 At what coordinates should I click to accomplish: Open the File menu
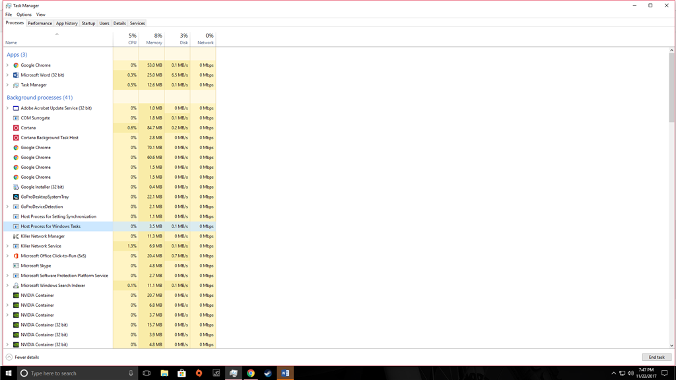coord(9,15)
